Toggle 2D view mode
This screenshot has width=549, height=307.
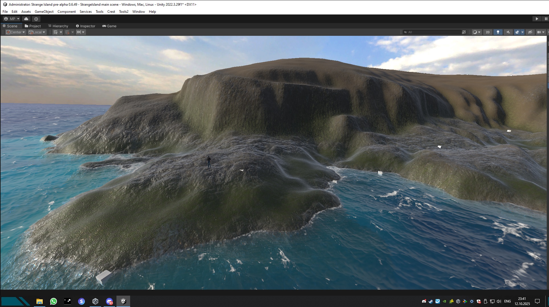point(488,32)
